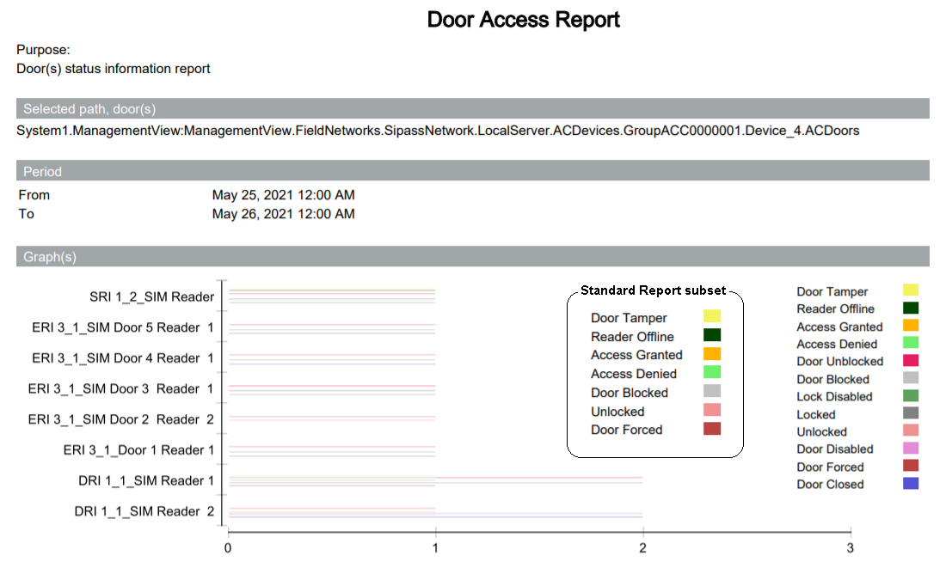The image size is (946, 562).
Task: Click the From date value May 25, 2021
Action: point(284,194)
